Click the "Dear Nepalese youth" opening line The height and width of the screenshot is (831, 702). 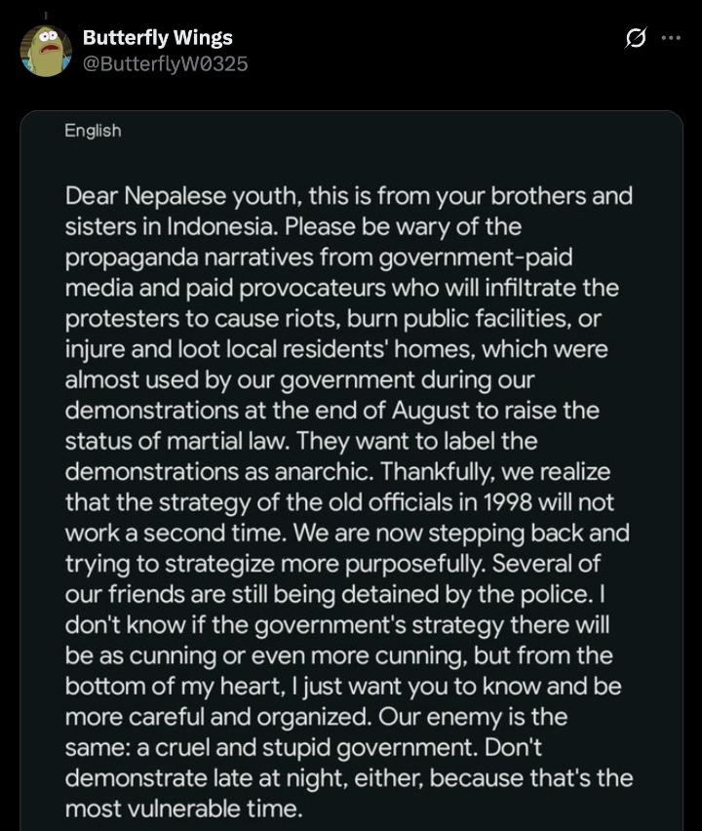(348, 196)
